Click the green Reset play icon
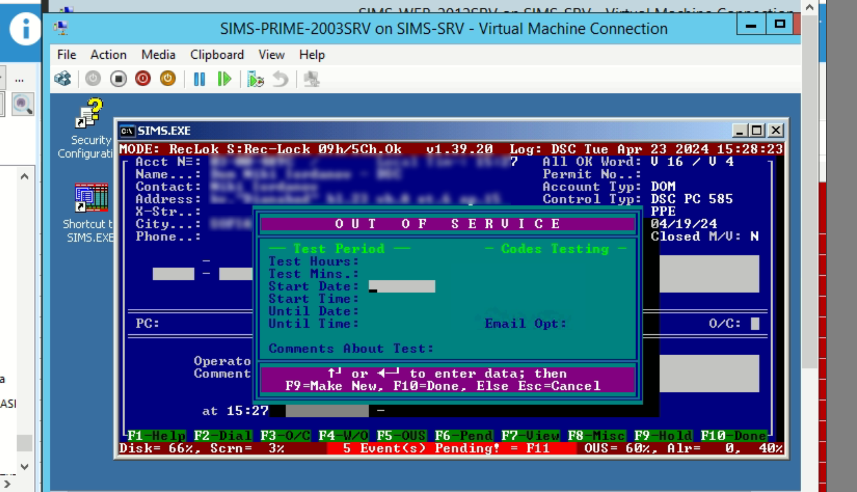The image size is (857, 492). [224, 79]
